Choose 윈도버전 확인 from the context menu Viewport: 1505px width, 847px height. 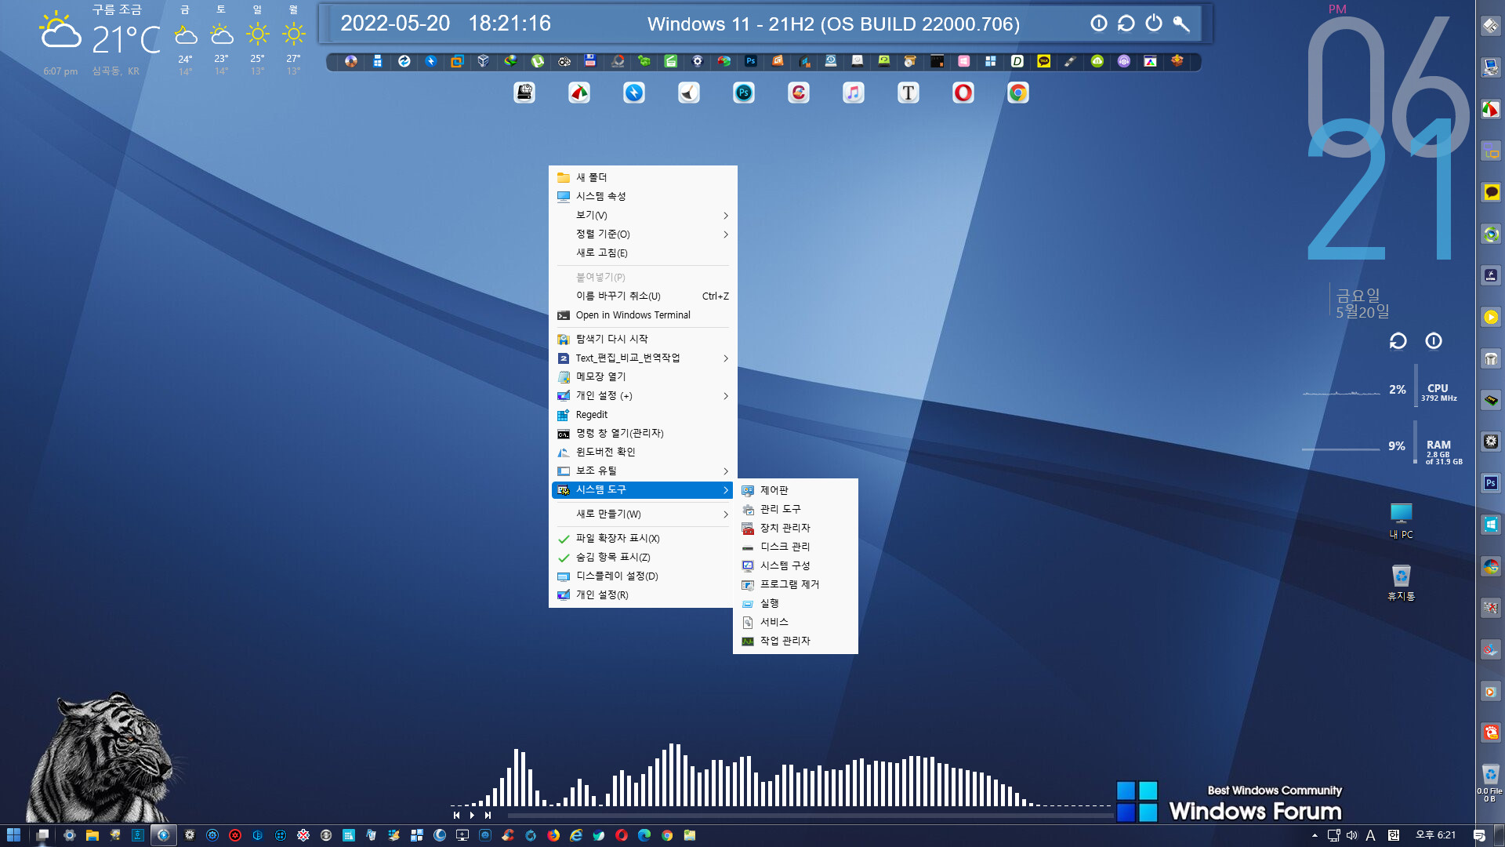click(643, 453)
